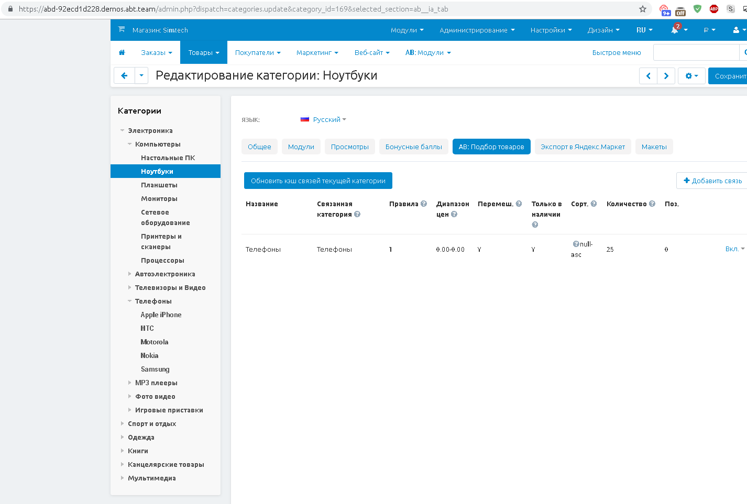Click the back arrow button
This screenshot has width=747, height=504.
(x=124, y=76)
